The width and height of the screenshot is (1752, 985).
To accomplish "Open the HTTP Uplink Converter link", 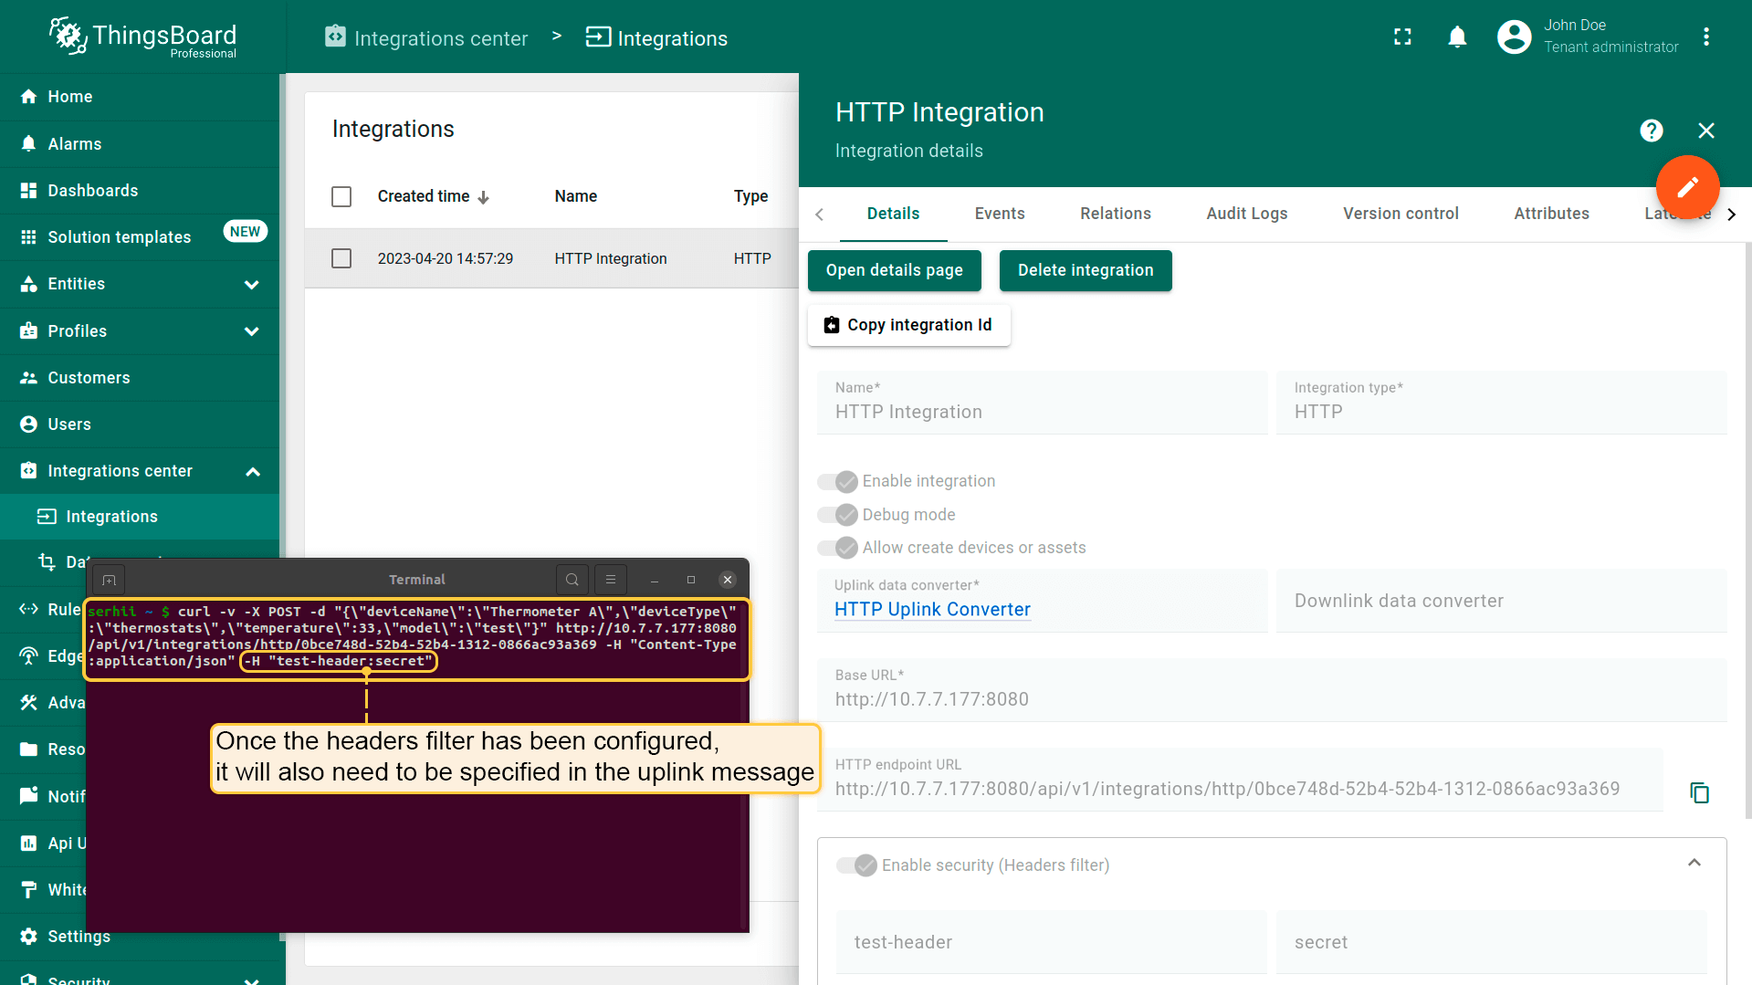I will [x=931, y=610].
